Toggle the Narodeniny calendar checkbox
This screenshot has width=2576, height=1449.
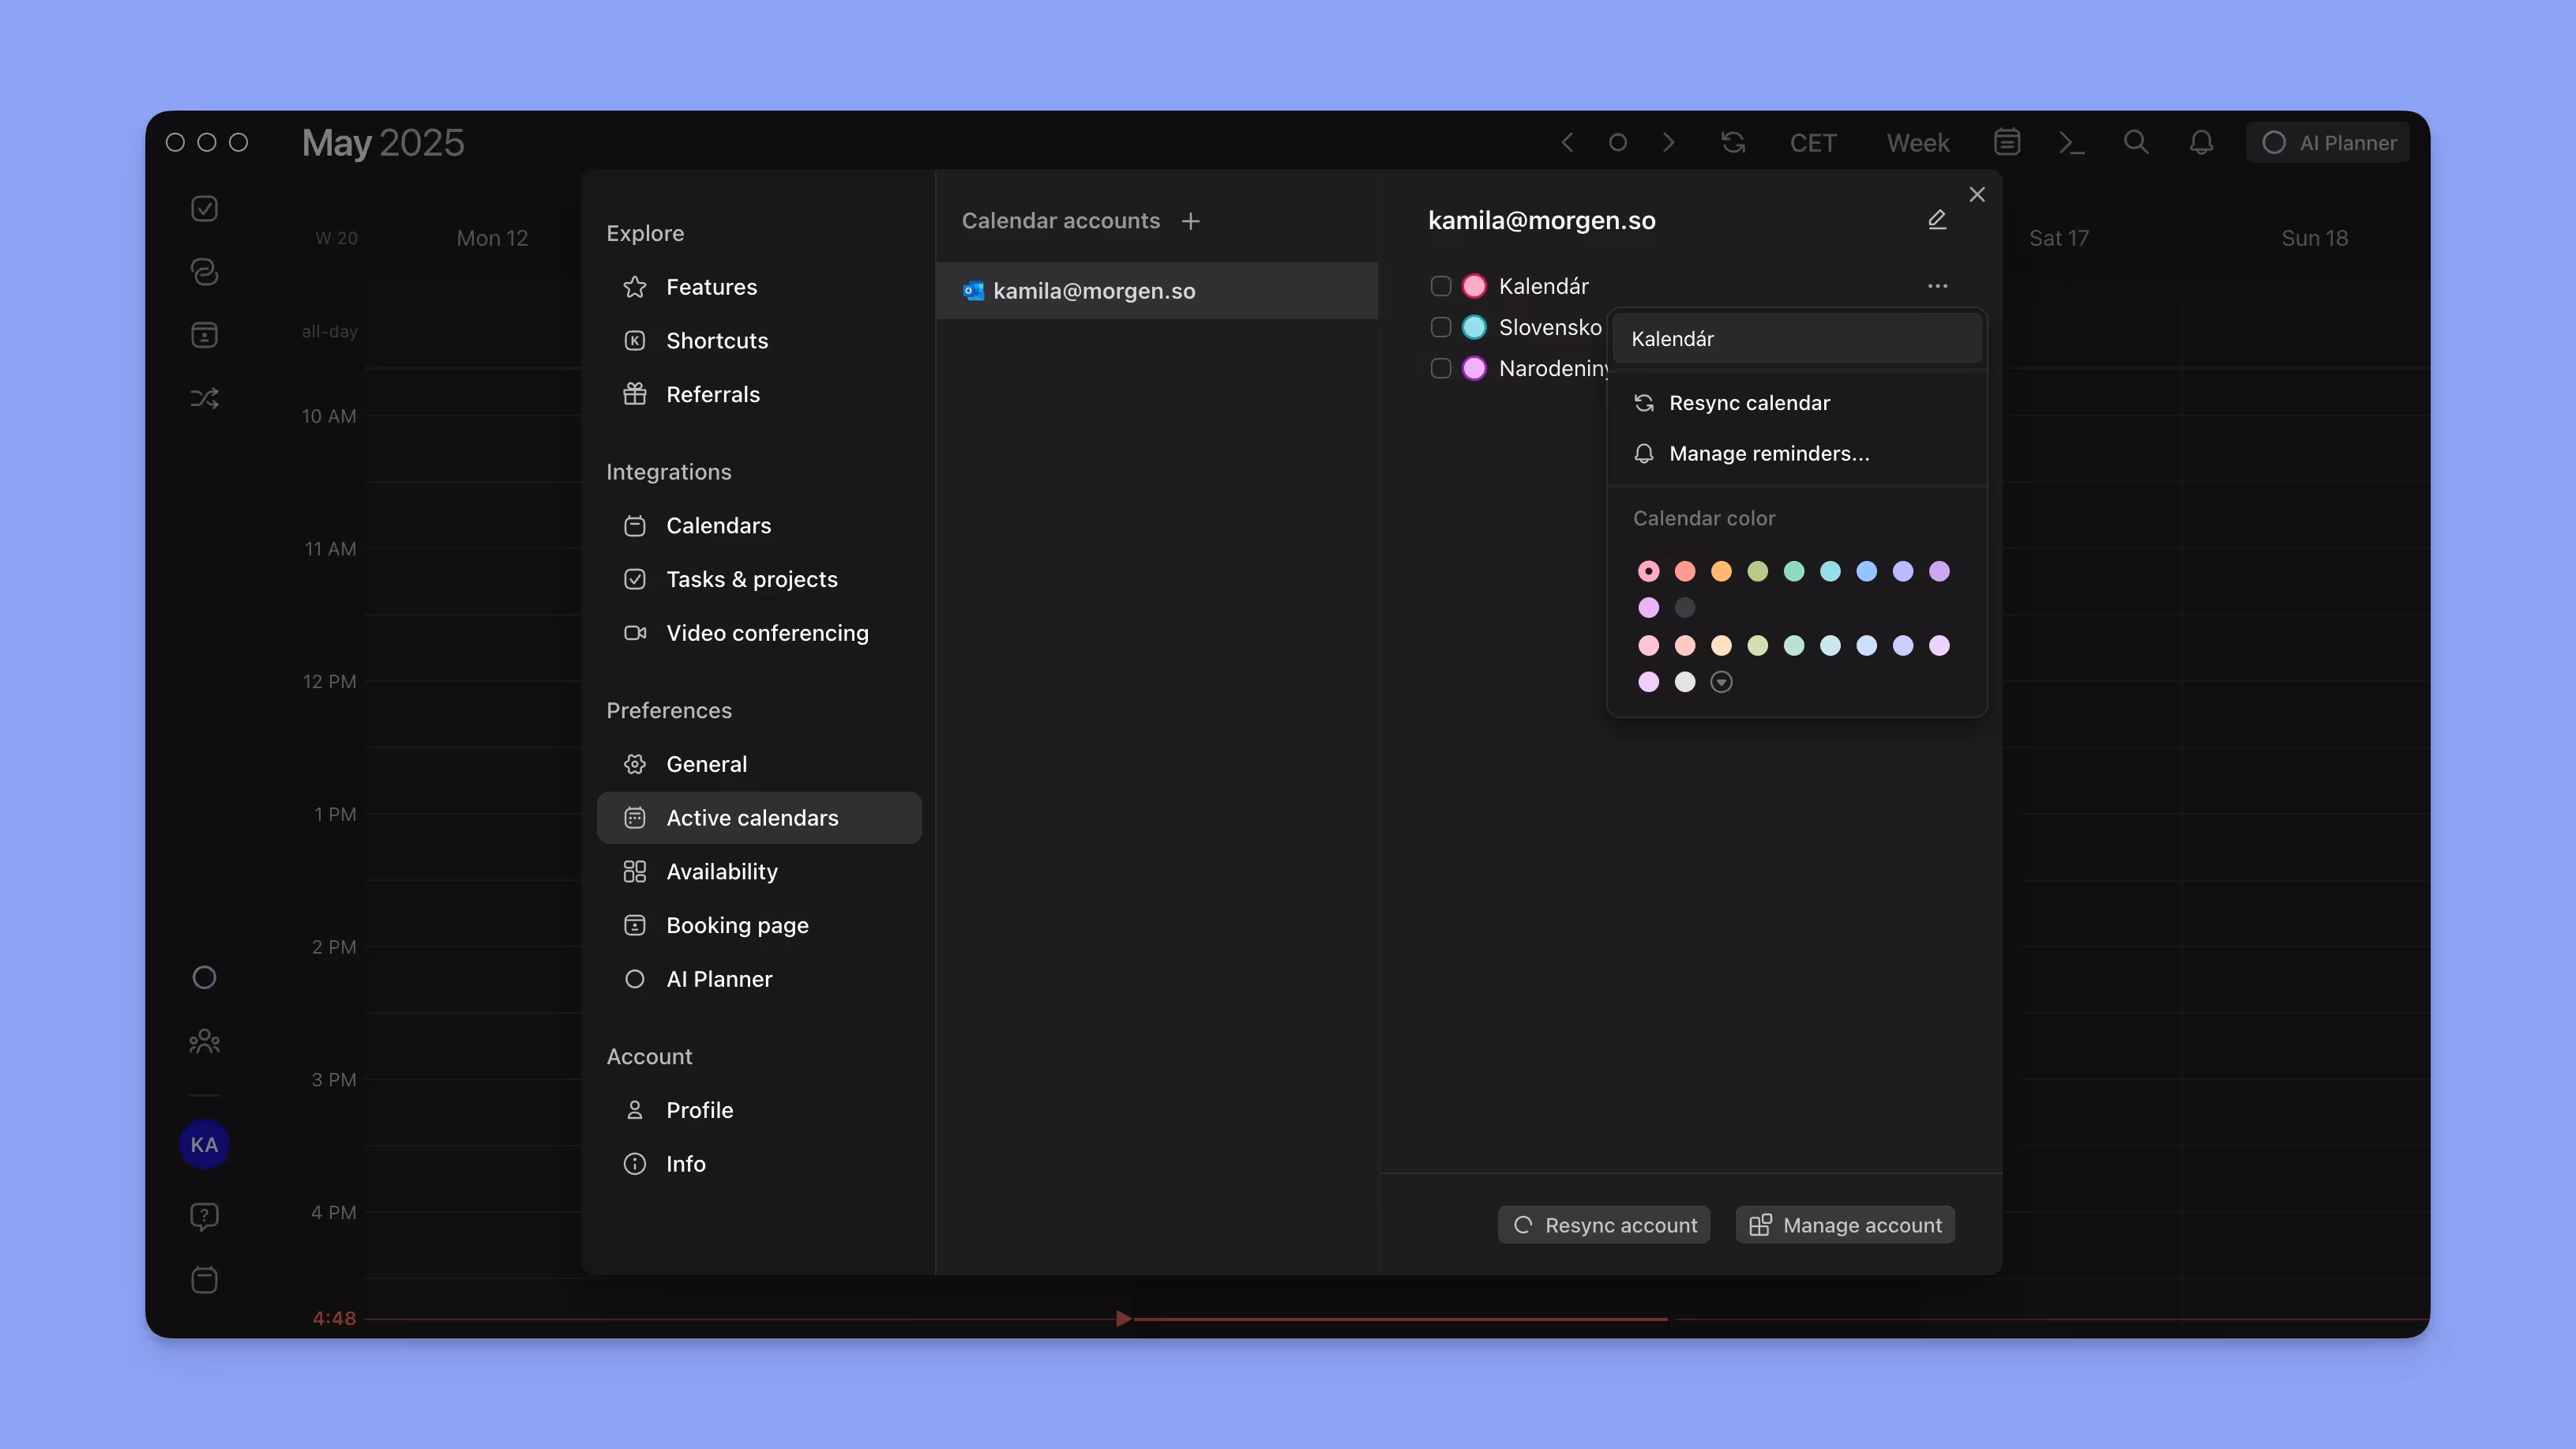(1441, 368)
